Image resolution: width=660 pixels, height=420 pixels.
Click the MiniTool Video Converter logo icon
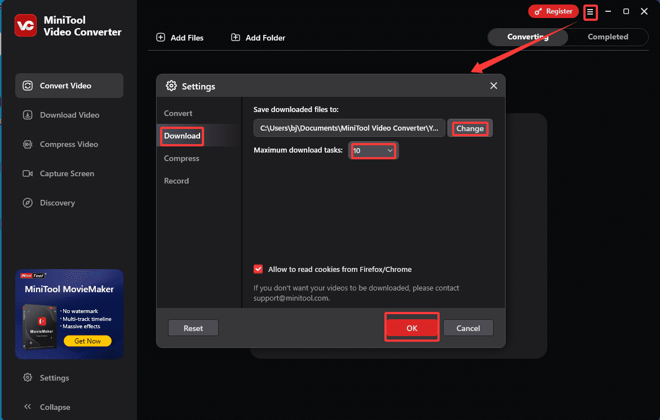point(26,26)
